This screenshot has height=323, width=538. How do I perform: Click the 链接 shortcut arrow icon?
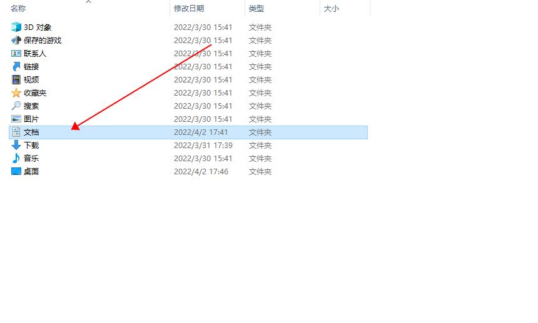pos(16,66)
